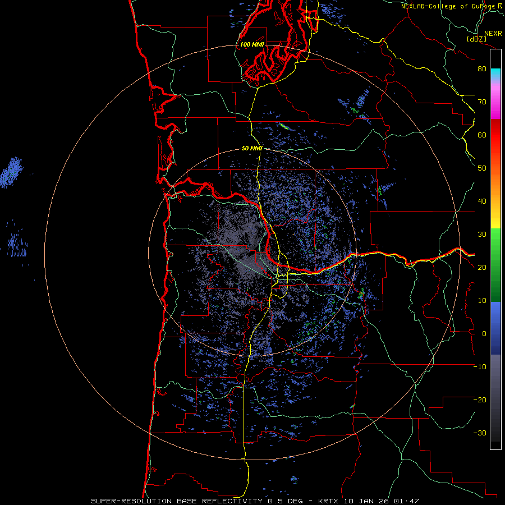Click the 10 JAN 26 date in caption
The image size is (505, 505).
(366, 501)
